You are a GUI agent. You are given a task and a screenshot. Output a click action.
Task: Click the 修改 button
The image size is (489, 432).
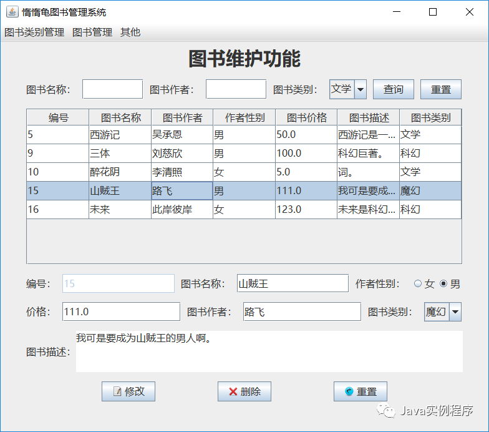tap(128, 391)
